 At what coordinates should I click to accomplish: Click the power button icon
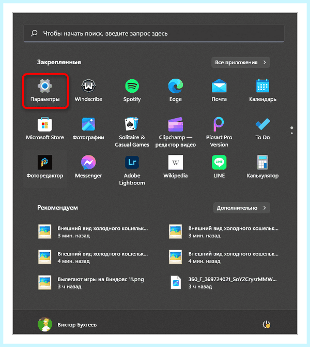(x=266, y=325)
